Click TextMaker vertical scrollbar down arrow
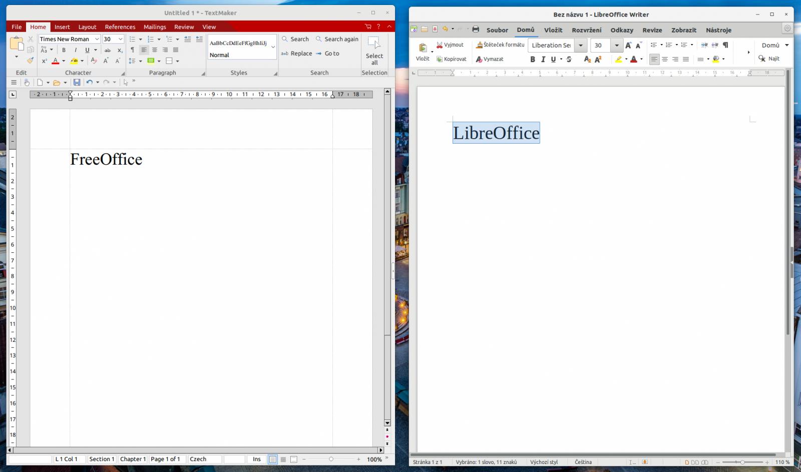 pyautogui.click(x=387, y=423)
